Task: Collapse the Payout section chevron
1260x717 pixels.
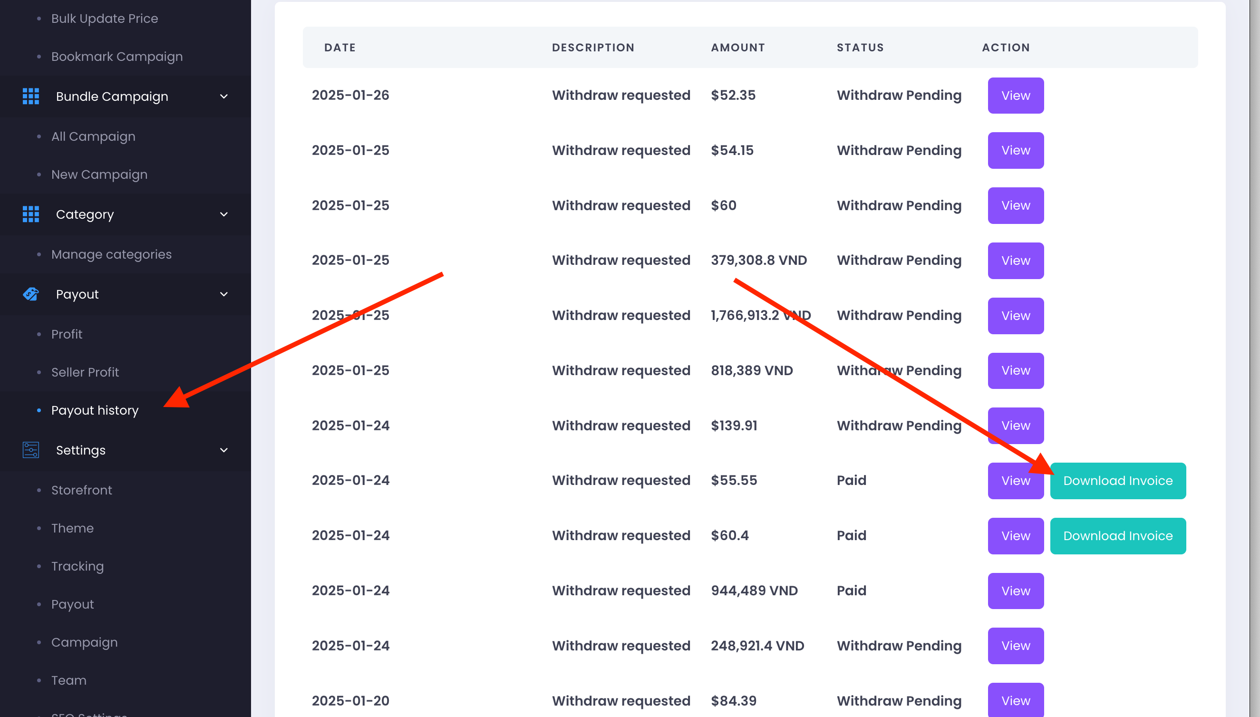Action: tap(223, 294)
